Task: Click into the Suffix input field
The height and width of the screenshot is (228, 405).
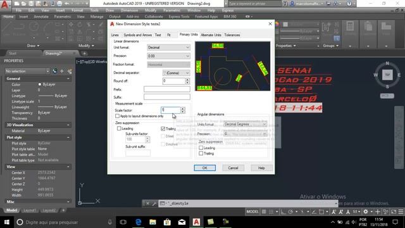Action: coord(167,97)
